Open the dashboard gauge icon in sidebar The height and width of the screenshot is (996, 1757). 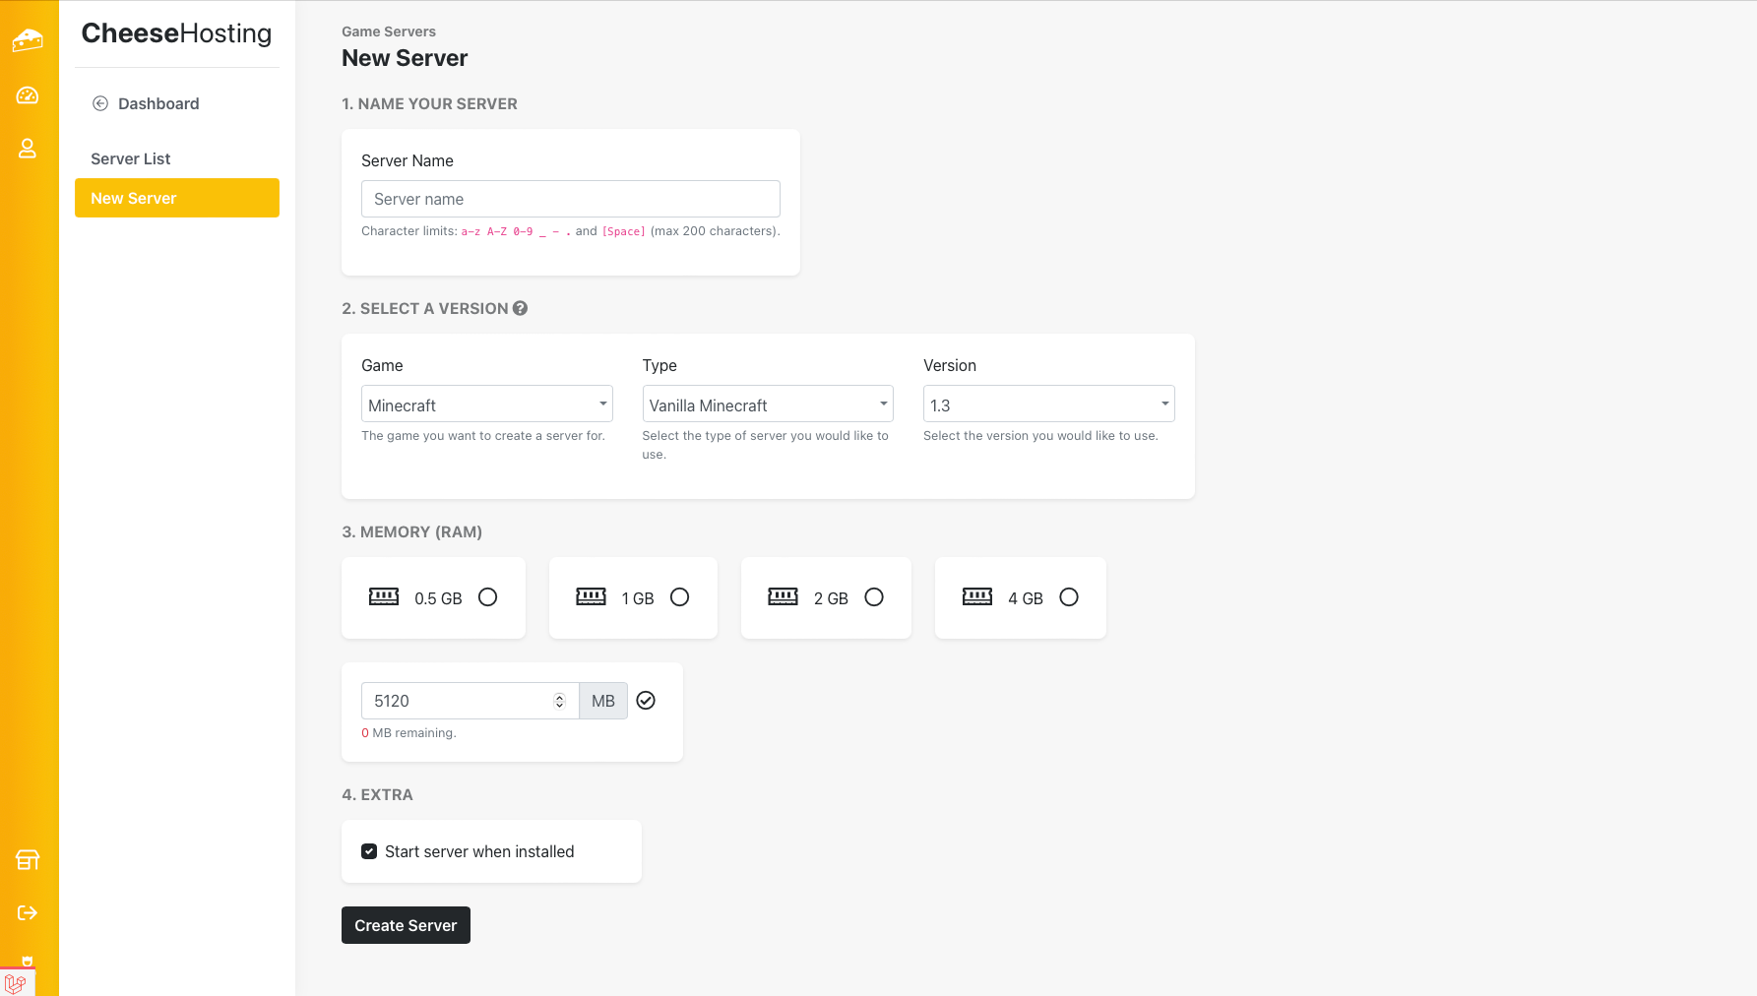(28, 95)
